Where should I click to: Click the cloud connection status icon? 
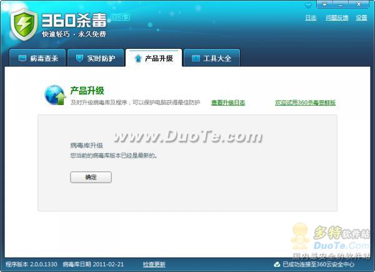(277, 264)
